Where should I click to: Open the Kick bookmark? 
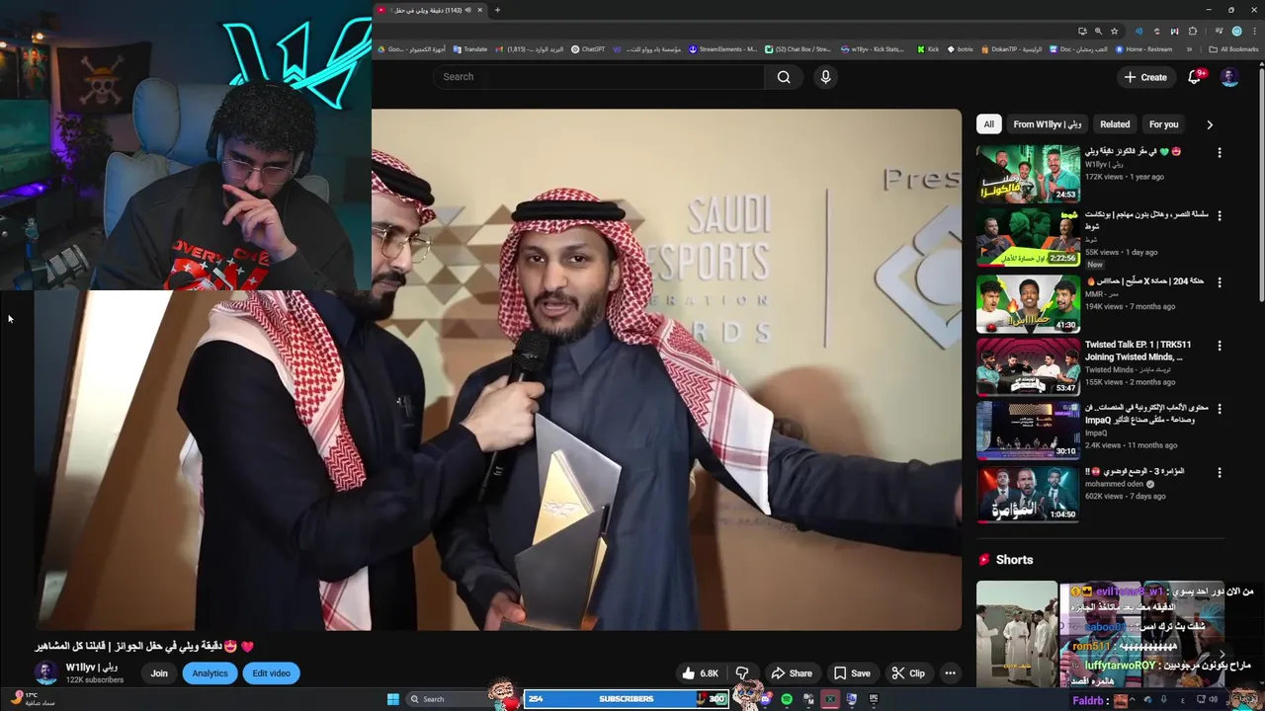pyautogui.click(x=928, y=48)
